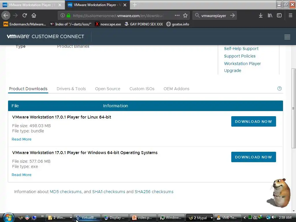
Task: Download Now for the Windows 64-bit player
Action: point(253,157)
